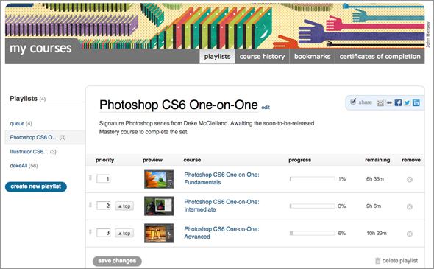
Task: Switch to playlists tab
Action: (217, 56)
